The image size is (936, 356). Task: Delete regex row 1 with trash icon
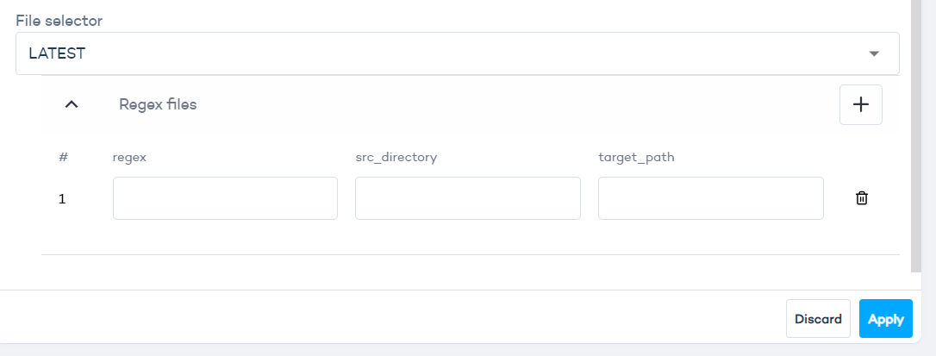coord(861,198)
